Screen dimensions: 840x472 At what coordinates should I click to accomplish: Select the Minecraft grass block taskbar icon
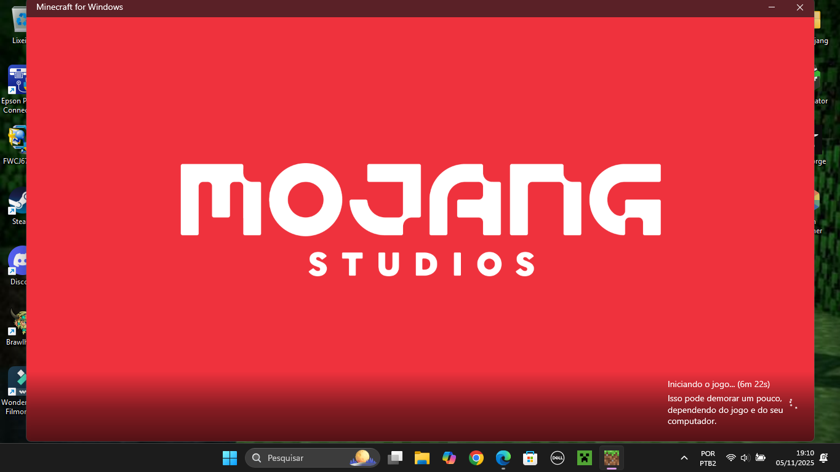click(x=611, y=458)
